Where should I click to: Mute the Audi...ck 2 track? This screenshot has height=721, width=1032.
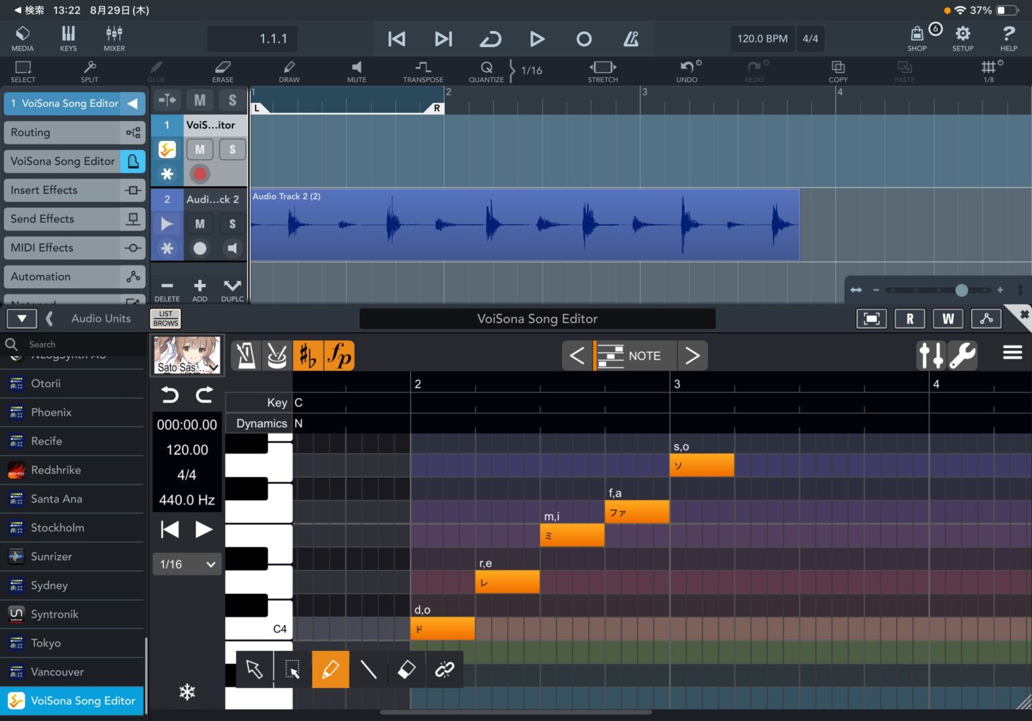click(x=200, y=224)
